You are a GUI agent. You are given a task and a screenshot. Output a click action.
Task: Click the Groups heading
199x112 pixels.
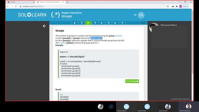point(60,30)
